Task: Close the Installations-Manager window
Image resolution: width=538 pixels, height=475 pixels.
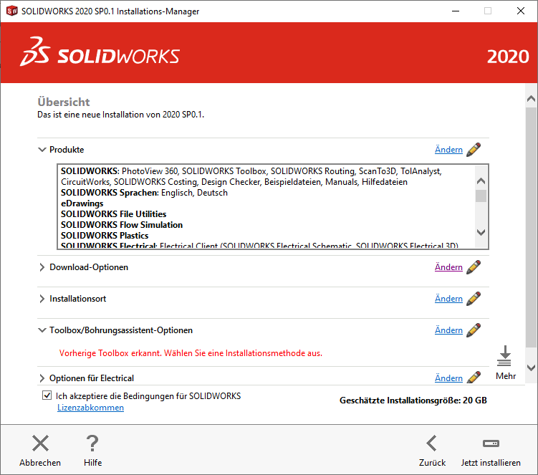Action: 521,11
